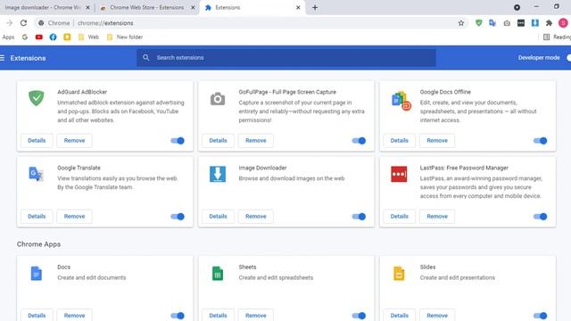
Task: Remove the Image Downloader extension
Action: point(256,216)
